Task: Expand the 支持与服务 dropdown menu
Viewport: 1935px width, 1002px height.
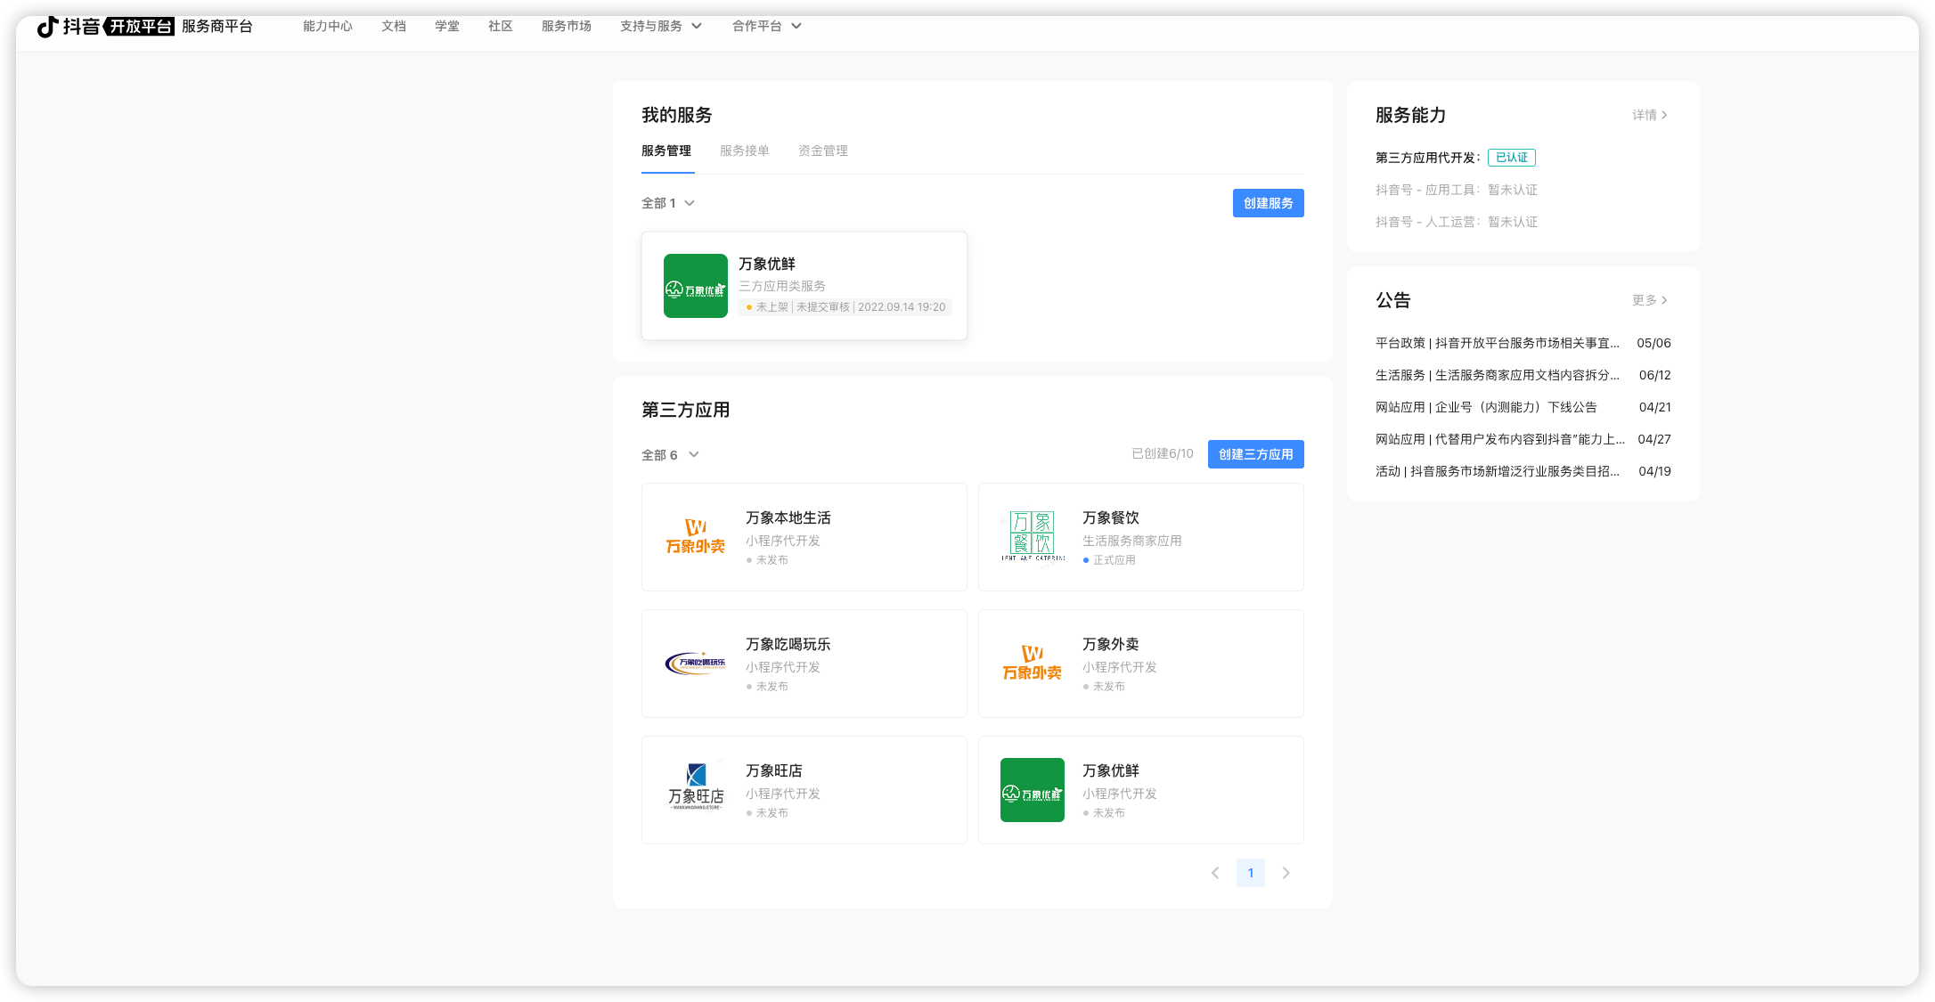Action: click(661, 26)
